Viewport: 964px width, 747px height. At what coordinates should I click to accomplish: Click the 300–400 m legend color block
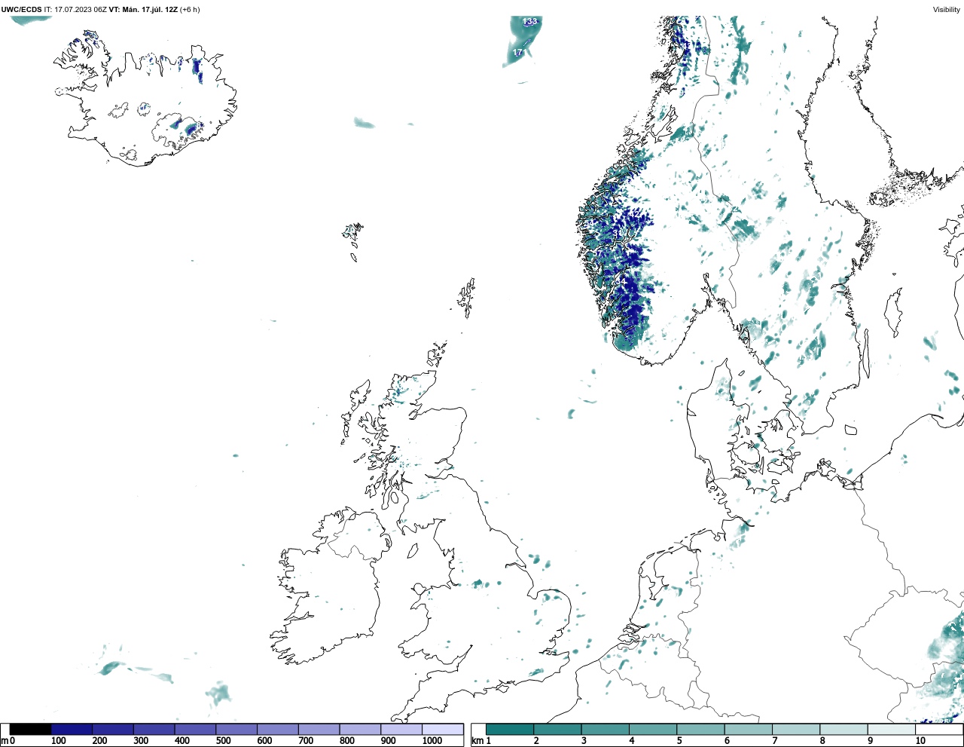[154, 730]
